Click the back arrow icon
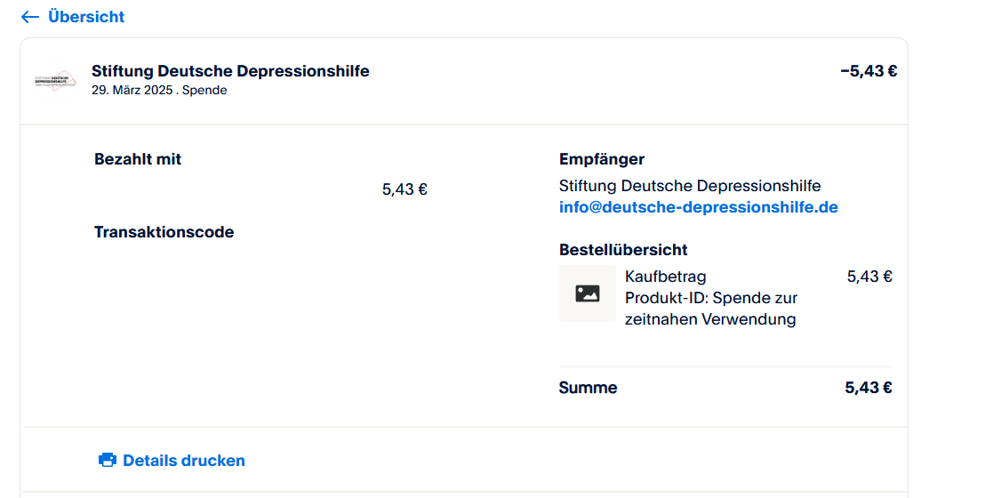This screenshot has height=498, width=993. click(x=30, y=17)
